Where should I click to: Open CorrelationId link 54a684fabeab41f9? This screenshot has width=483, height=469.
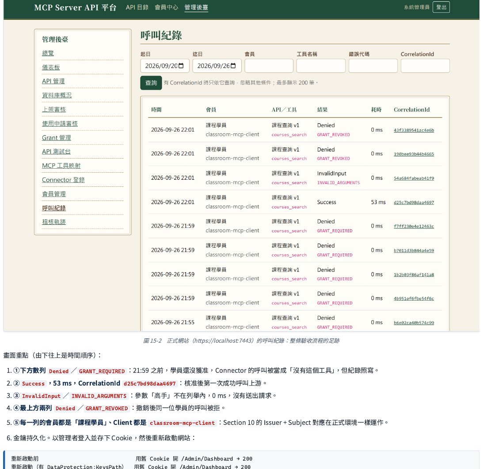414,178
